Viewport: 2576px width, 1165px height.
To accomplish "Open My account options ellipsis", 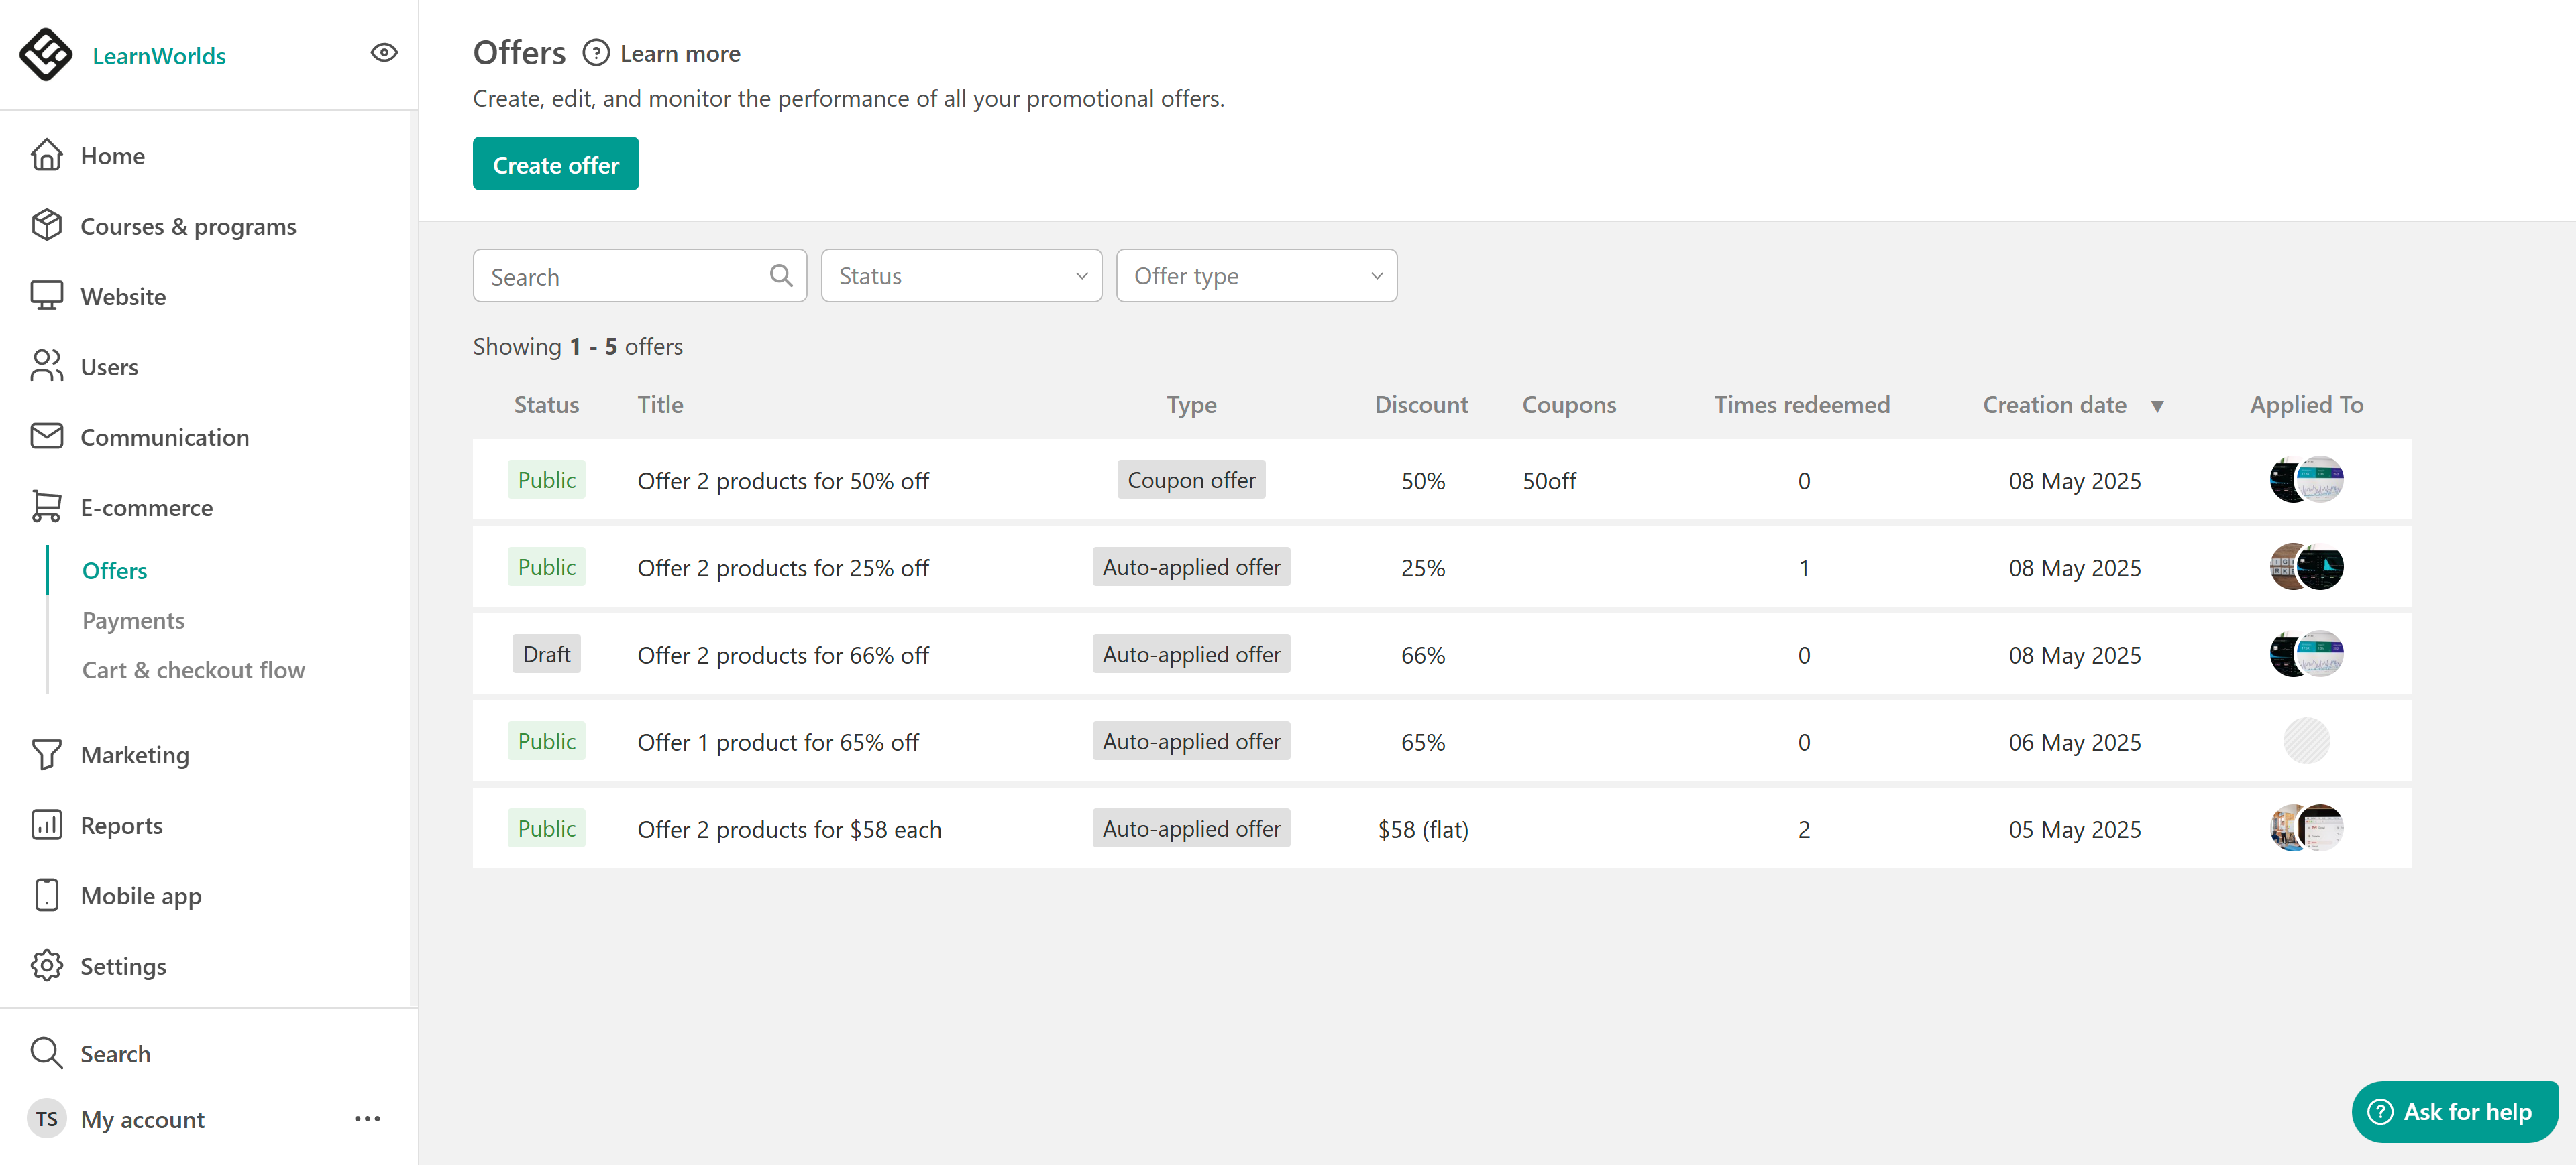I will [367, 1119].
